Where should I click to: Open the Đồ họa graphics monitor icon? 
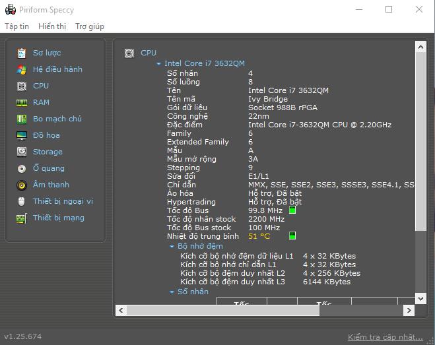click(x=22, y=135)
